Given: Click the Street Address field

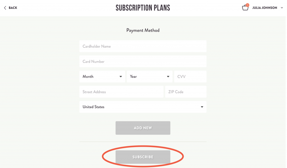Looking at the screenshot, I should (x=121, y=92).
